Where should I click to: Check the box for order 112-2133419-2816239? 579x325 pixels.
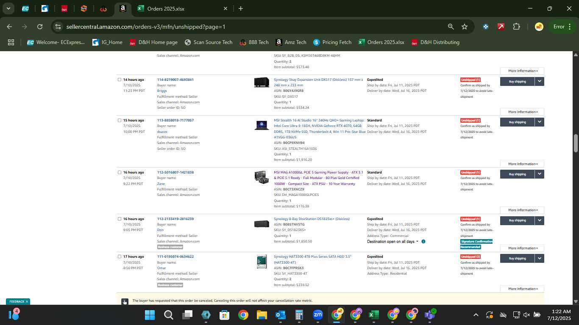click(x=120, y=219)
